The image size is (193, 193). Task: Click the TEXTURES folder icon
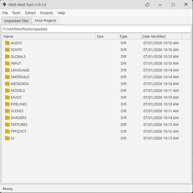click(7, 124)
